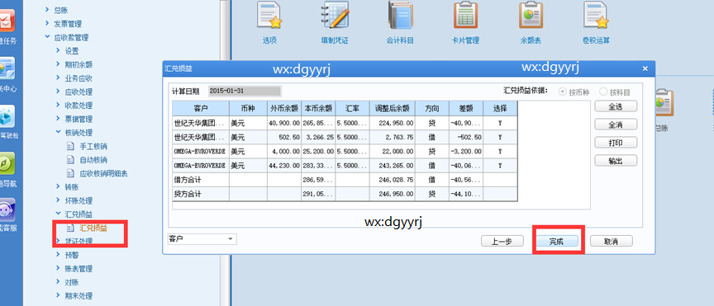Open the 会计科目 accounts icon
This screenshot has height=306, width=714.
400,16
